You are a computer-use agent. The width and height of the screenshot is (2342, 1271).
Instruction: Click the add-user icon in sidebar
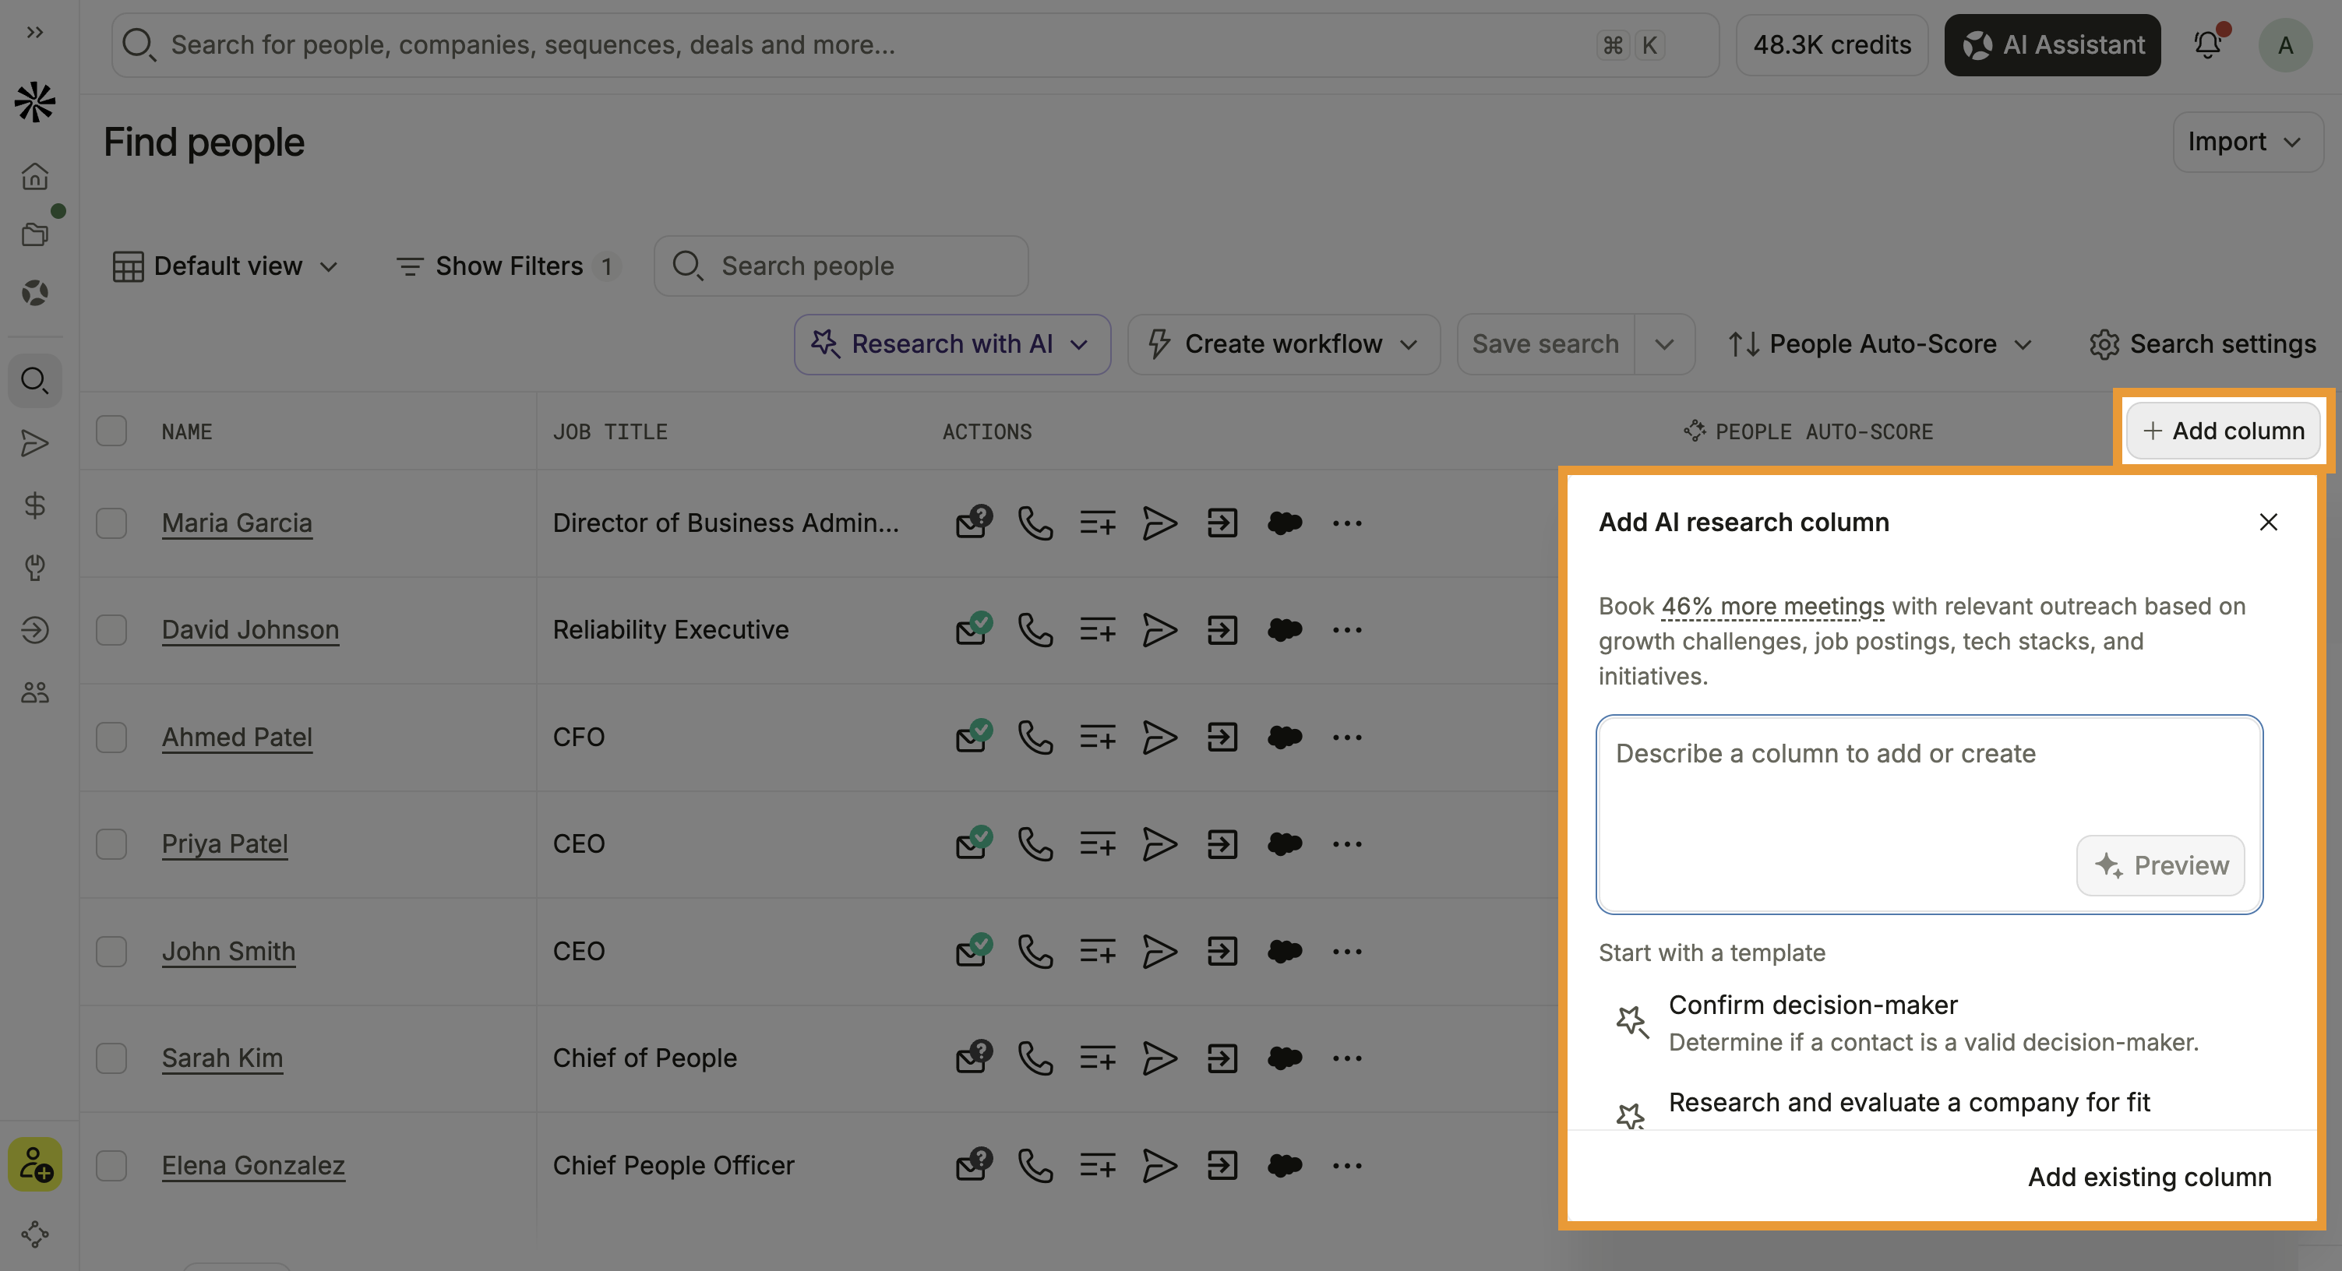(x=34, y=1164)
